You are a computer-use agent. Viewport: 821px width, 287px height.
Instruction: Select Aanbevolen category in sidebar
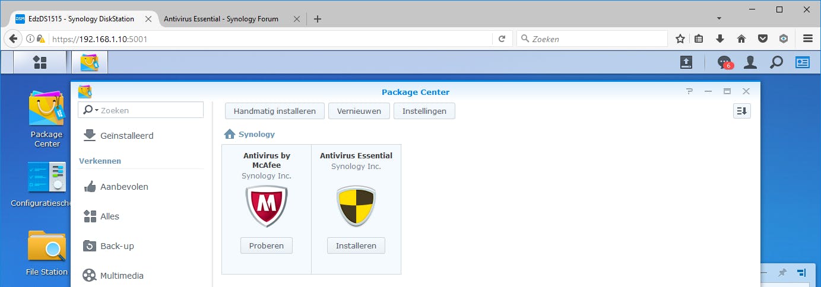coord(124,187)
